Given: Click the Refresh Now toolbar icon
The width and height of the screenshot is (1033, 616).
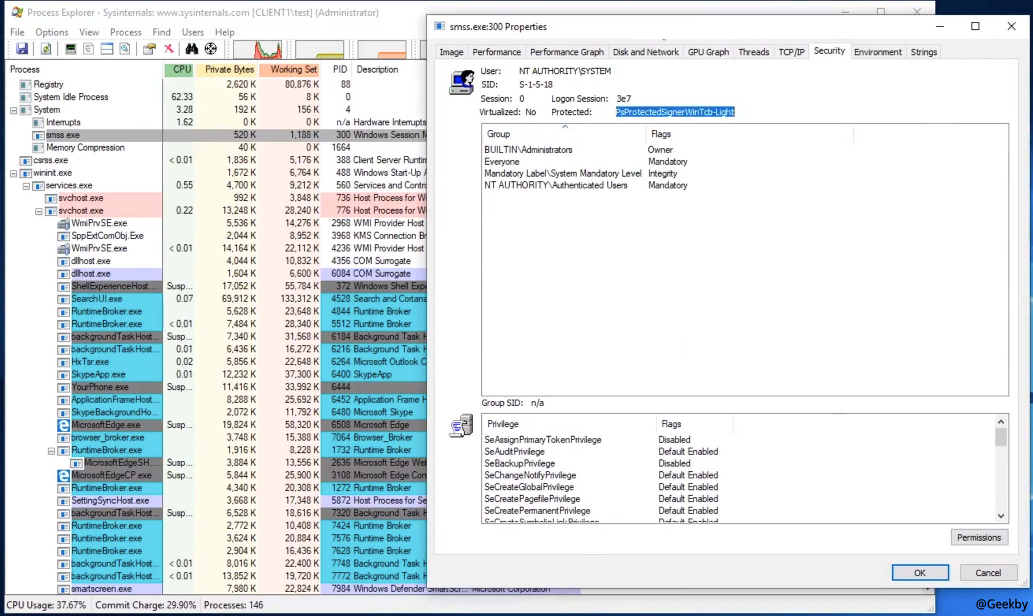Looking at the screenshot, I should (46, 48).
